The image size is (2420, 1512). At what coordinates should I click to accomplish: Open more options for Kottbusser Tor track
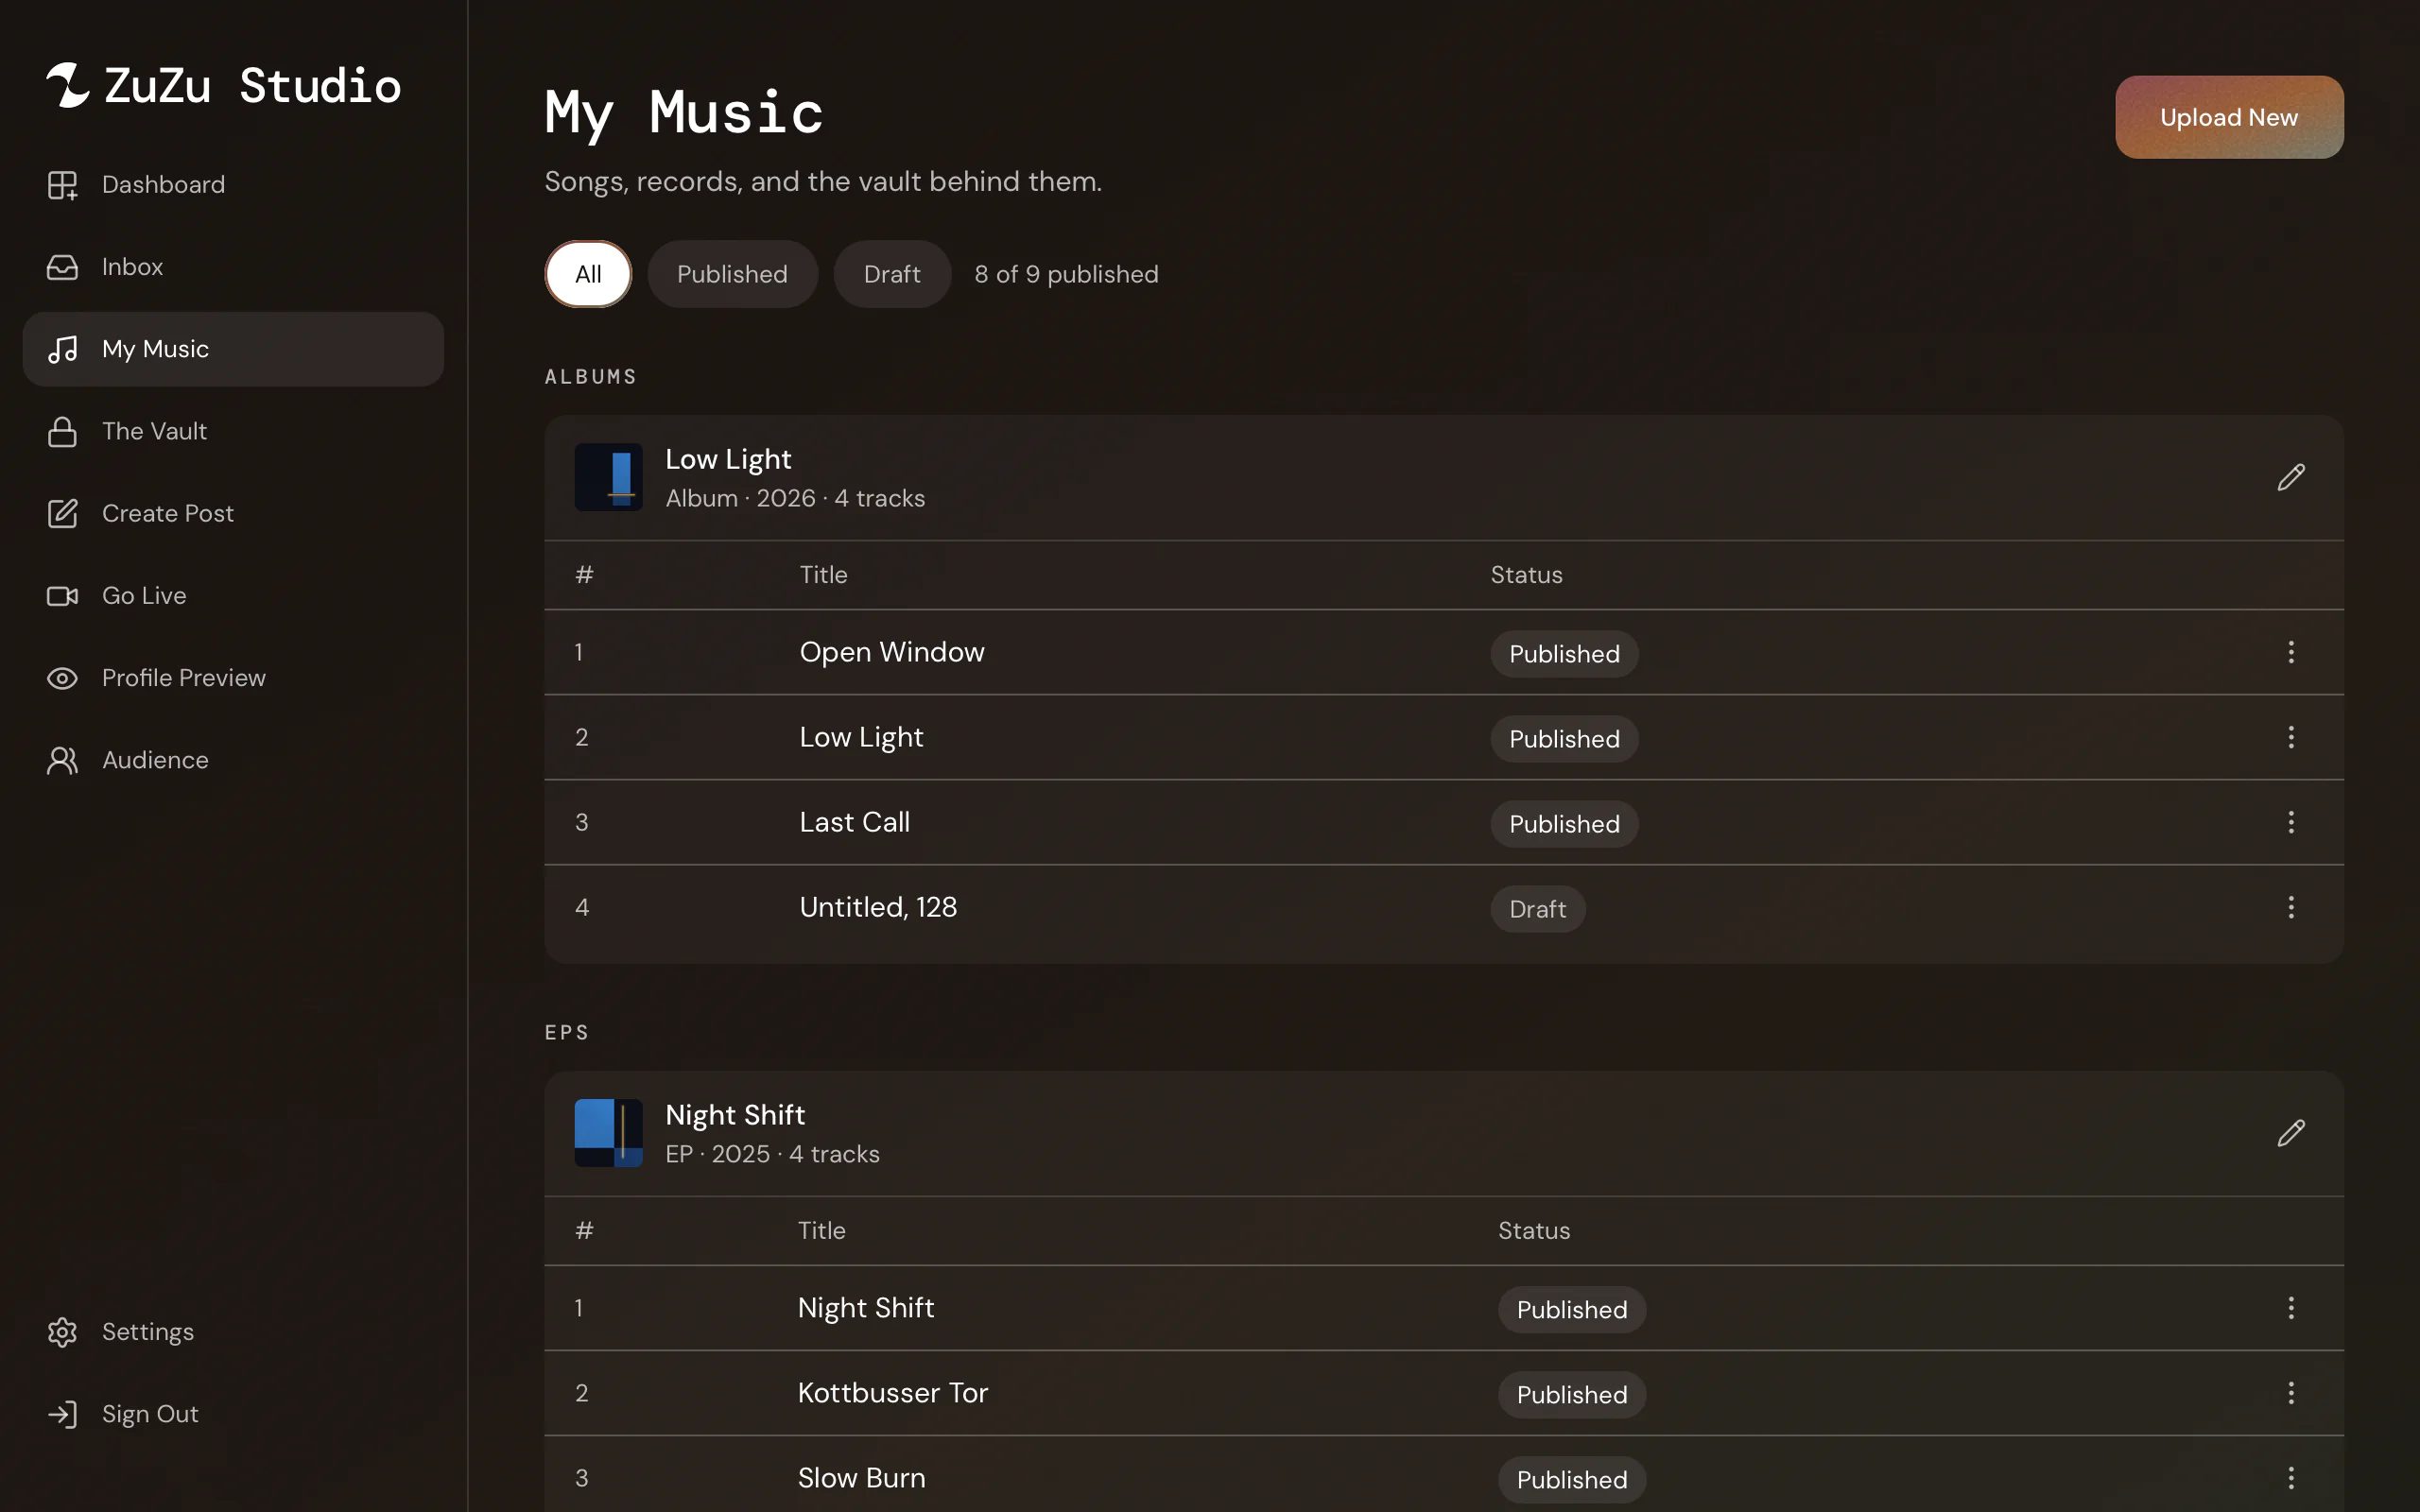2291,1393
